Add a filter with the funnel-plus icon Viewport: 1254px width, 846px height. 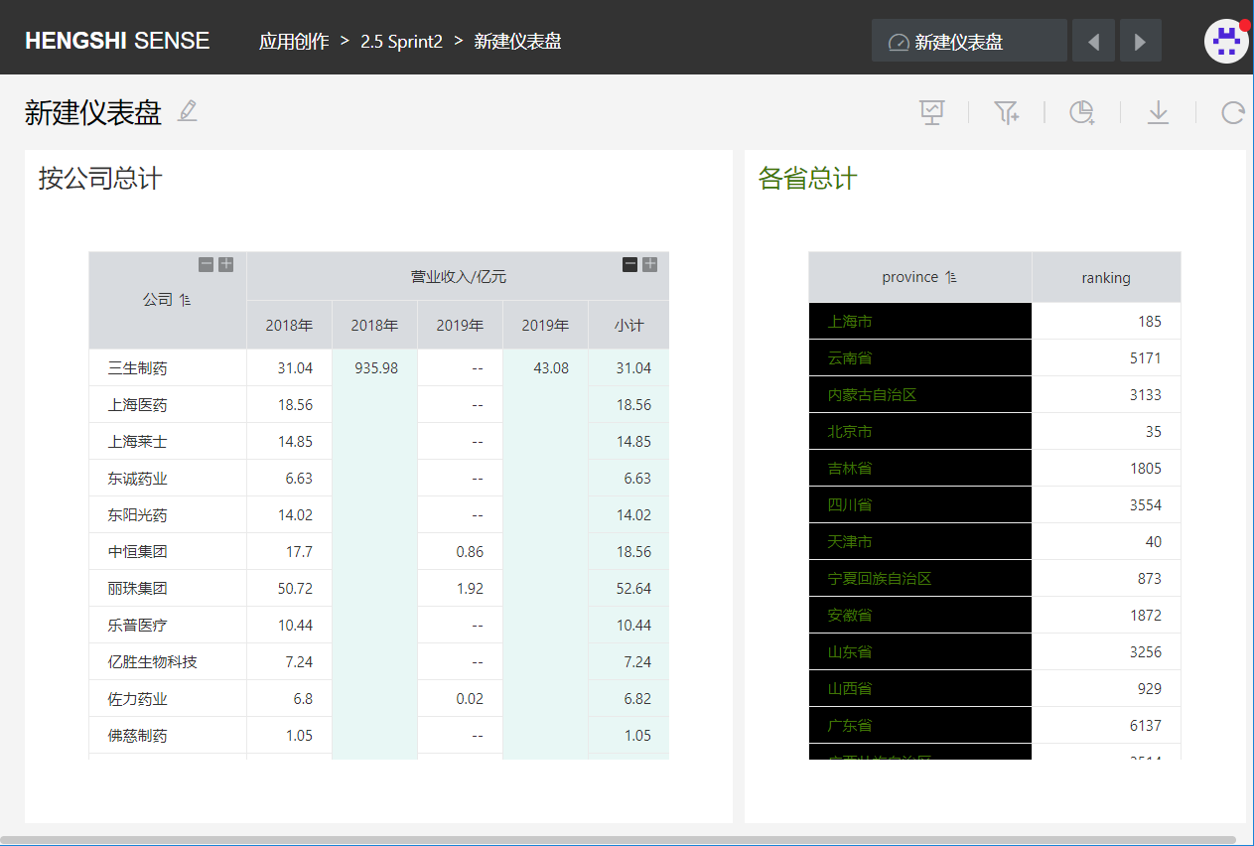pyautogui.click(x=1007, y=112)
